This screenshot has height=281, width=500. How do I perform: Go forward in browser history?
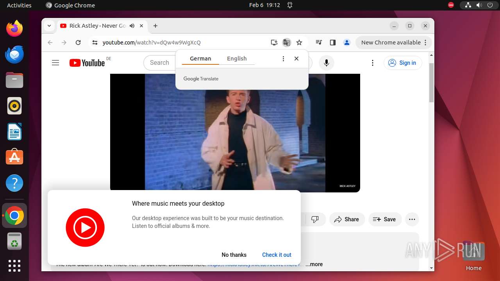64,43
